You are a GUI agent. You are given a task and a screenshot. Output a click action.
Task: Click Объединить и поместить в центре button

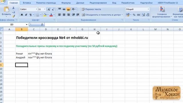[101, 15]
